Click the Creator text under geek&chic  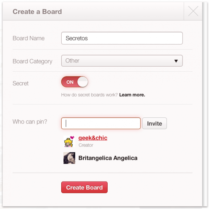(x=86, y=145)
